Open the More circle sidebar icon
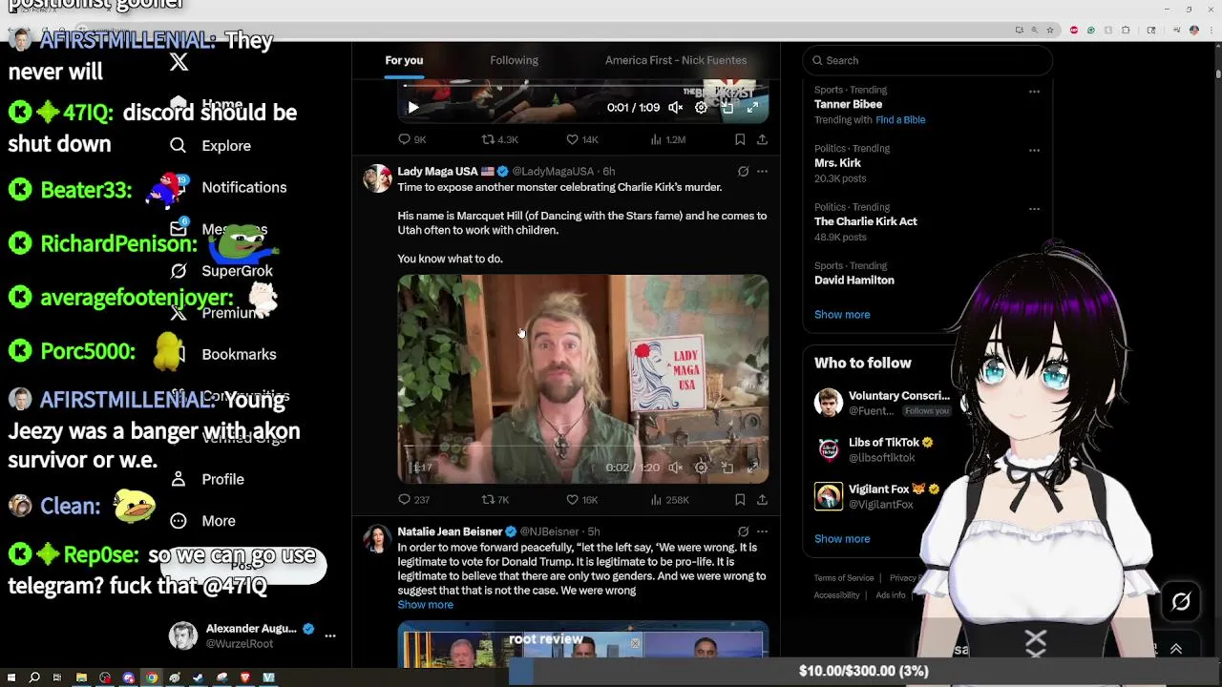 178,521
